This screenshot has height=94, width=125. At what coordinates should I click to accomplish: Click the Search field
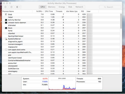[x=110, y=7]
